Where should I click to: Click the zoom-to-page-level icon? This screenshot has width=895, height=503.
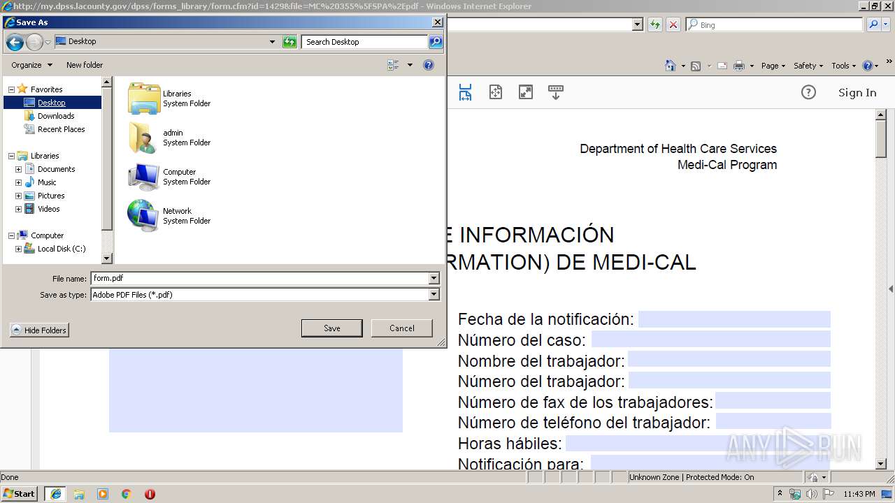pyautogui.click(x=525, y=92)
